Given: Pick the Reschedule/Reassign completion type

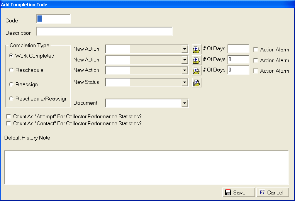Looking at the screenshot, I should [x=11, y=99].
